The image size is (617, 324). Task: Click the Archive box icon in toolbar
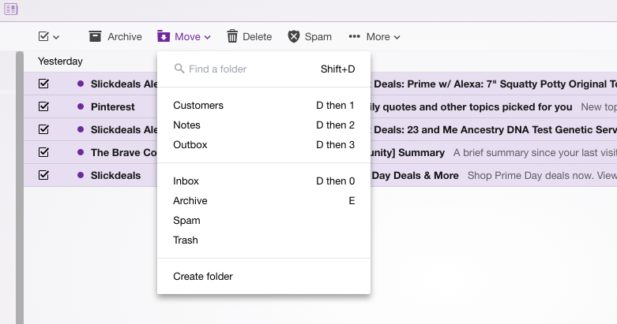coord(96,36)
